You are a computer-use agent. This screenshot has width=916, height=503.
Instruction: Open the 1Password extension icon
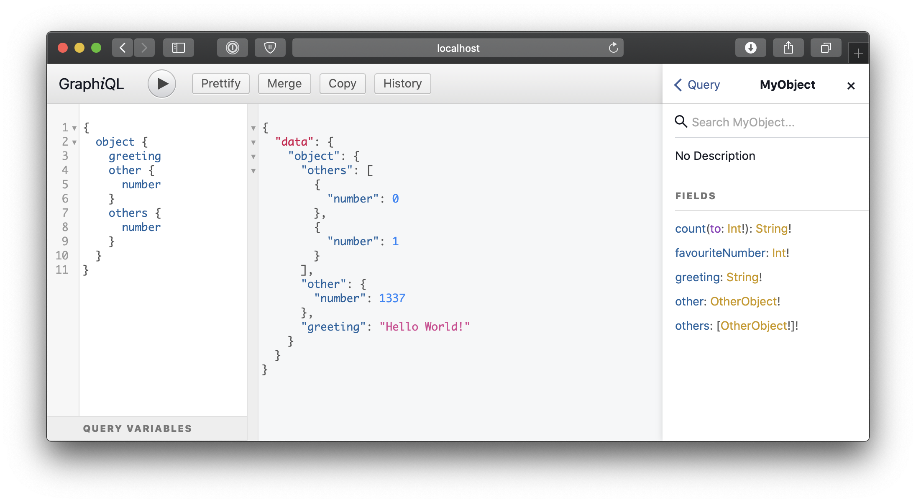[x=232, y=48]
